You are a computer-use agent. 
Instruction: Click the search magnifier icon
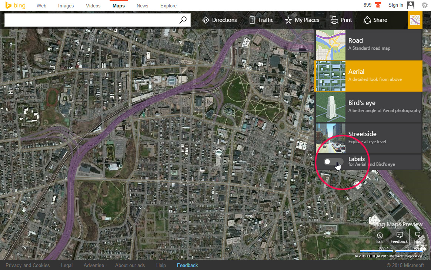tap(183, 20)
